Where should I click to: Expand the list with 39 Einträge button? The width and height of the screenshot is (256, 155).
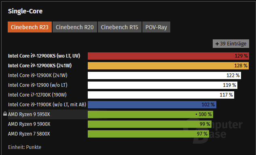pos(231,43)
